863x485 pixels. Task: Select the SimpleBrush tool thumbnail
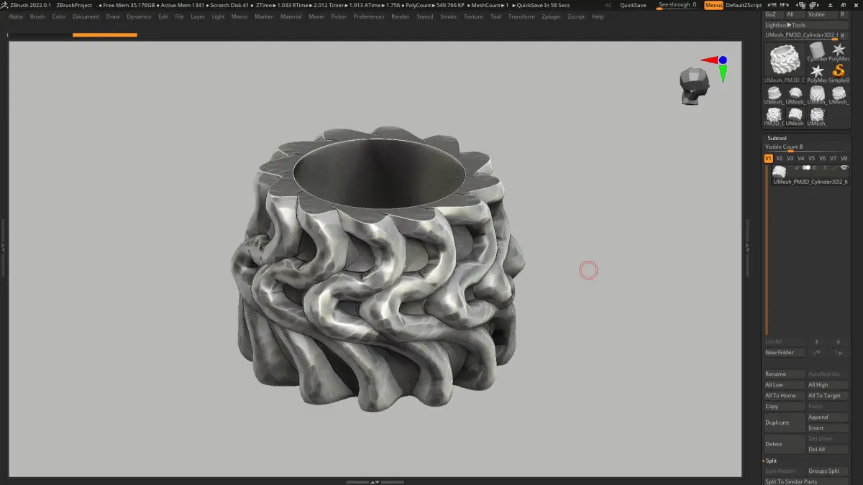point(839,73)
